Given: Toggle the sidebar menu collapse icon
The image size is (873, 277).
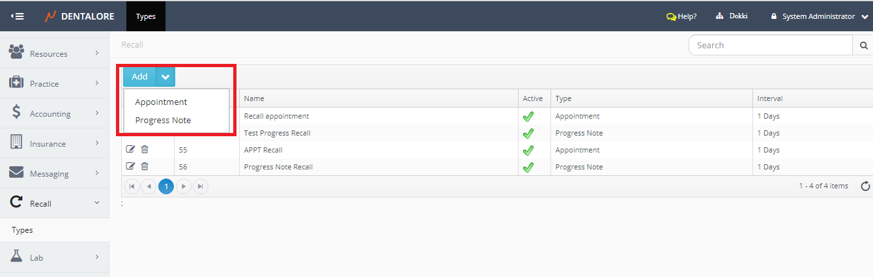Looking at the screenshot, I should point(18,16).
